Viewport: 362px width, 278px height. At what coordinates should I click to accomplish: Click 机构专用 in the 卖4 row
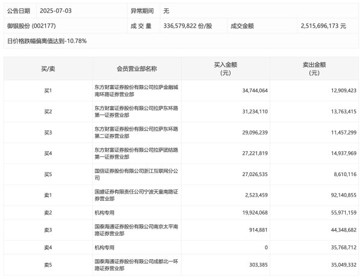click(x=104, y=248)
